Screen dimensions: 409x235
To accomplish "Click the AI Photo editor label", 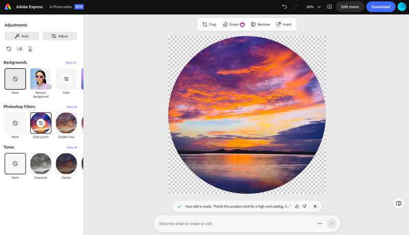I will point(61,7).
